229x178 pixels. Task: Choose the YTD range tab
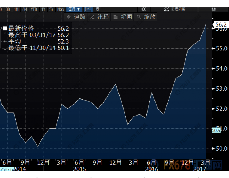(x=34, y=9)
